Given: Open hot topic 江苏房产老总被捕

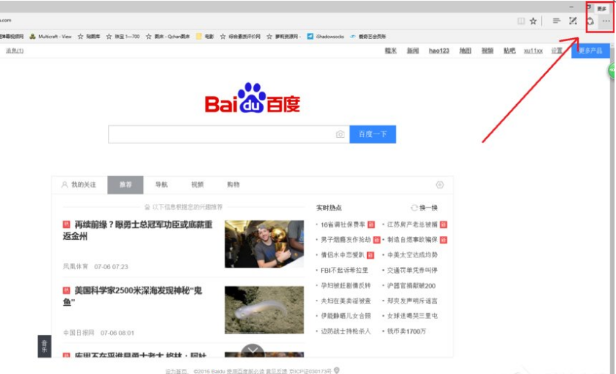Looking at the screenshot, I should (x=412, y=224).
